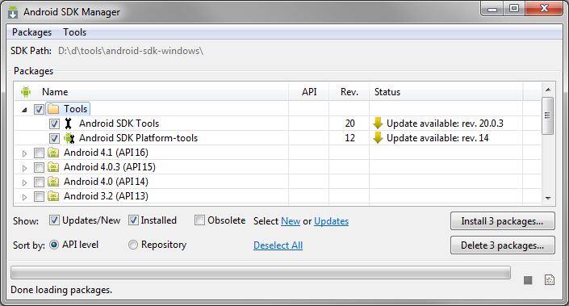Select the Android SDK Platform-tools row text
The height and width of the screenshot is (306, 569).
139,138
